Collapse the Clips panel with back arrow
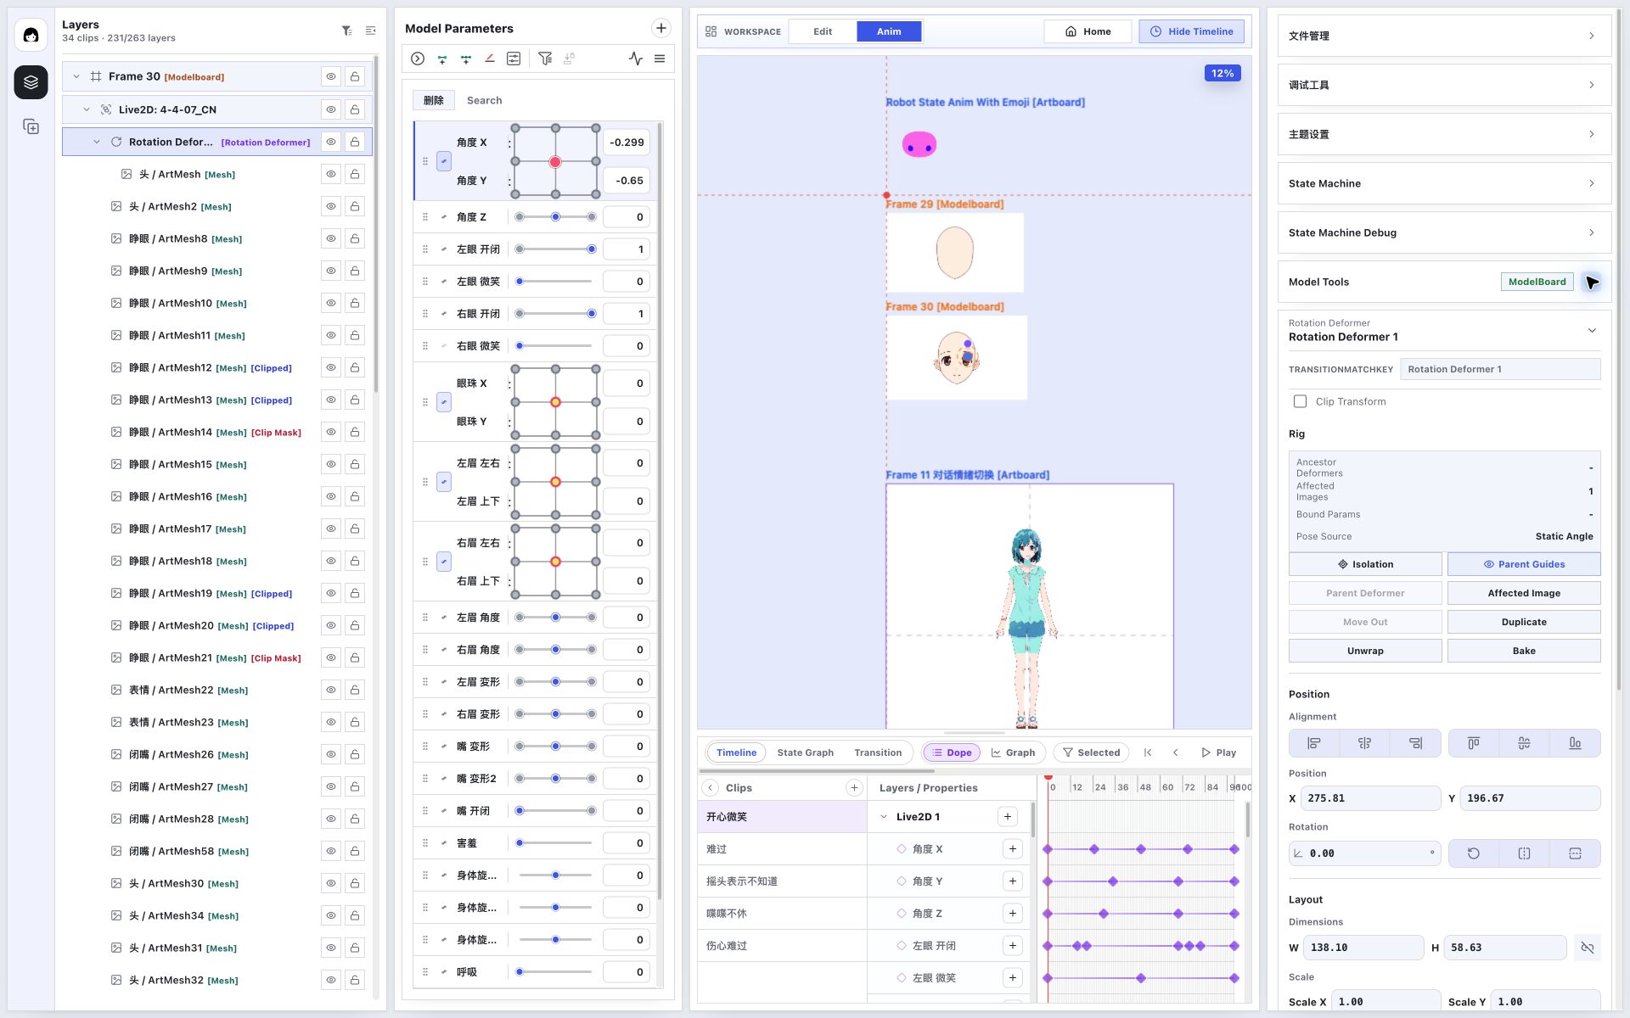The width and height of the screenshot is (1630, 1018). click(711, 788)
